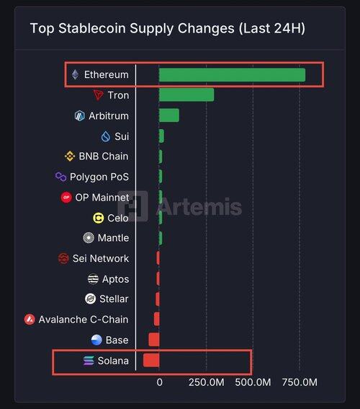
Task: Click the red Solana negative bar
Action: point(151,361)
